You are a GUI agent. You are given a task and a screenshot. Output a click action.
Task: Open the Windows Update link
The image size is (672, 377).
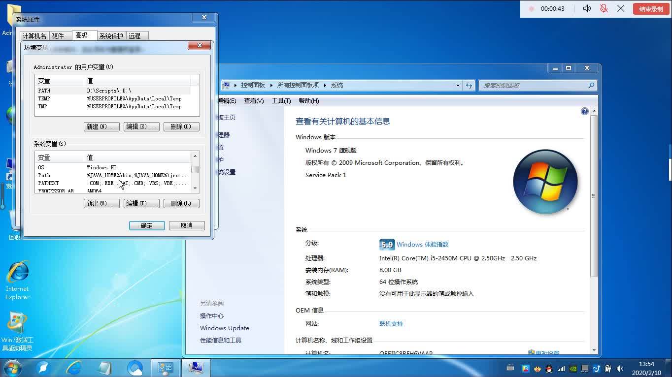(225, 328)
